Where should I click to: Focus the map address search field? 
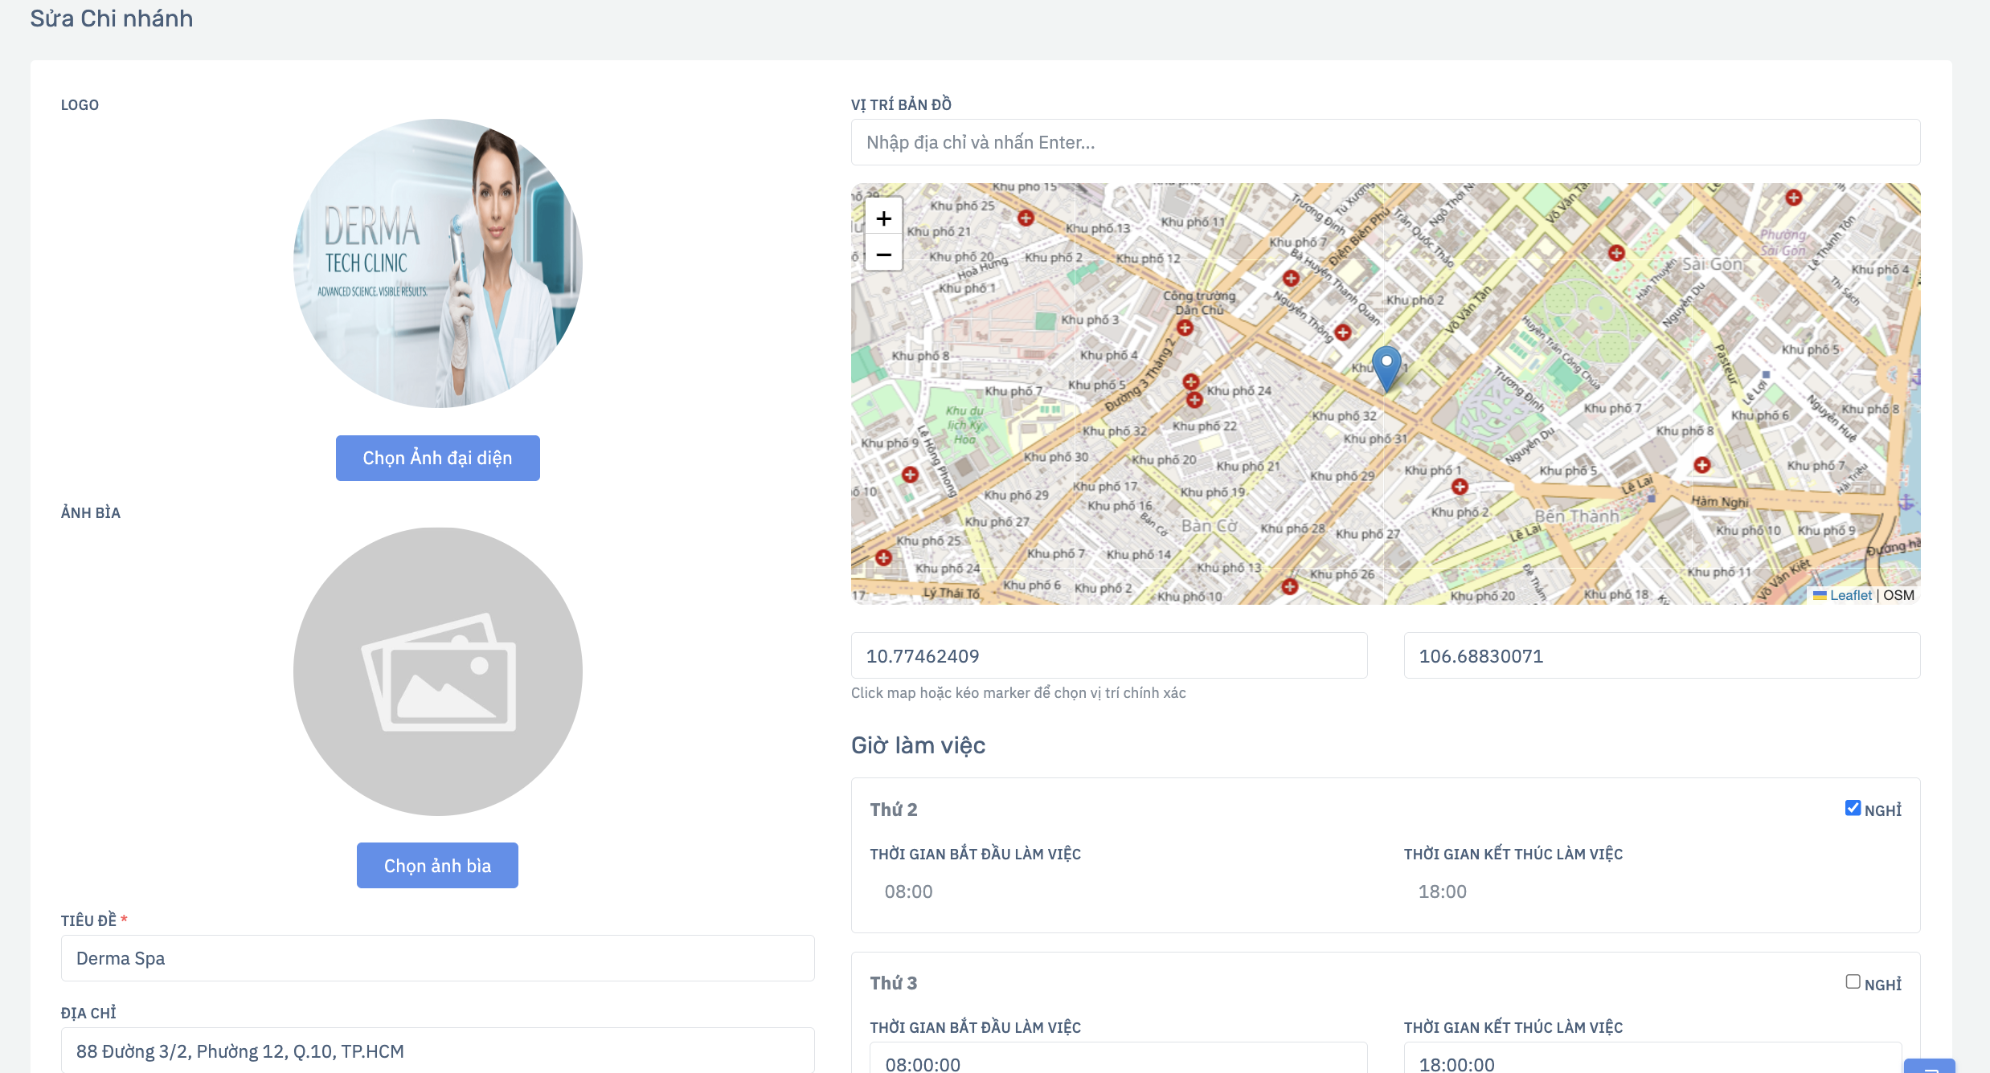[1386, 142]
